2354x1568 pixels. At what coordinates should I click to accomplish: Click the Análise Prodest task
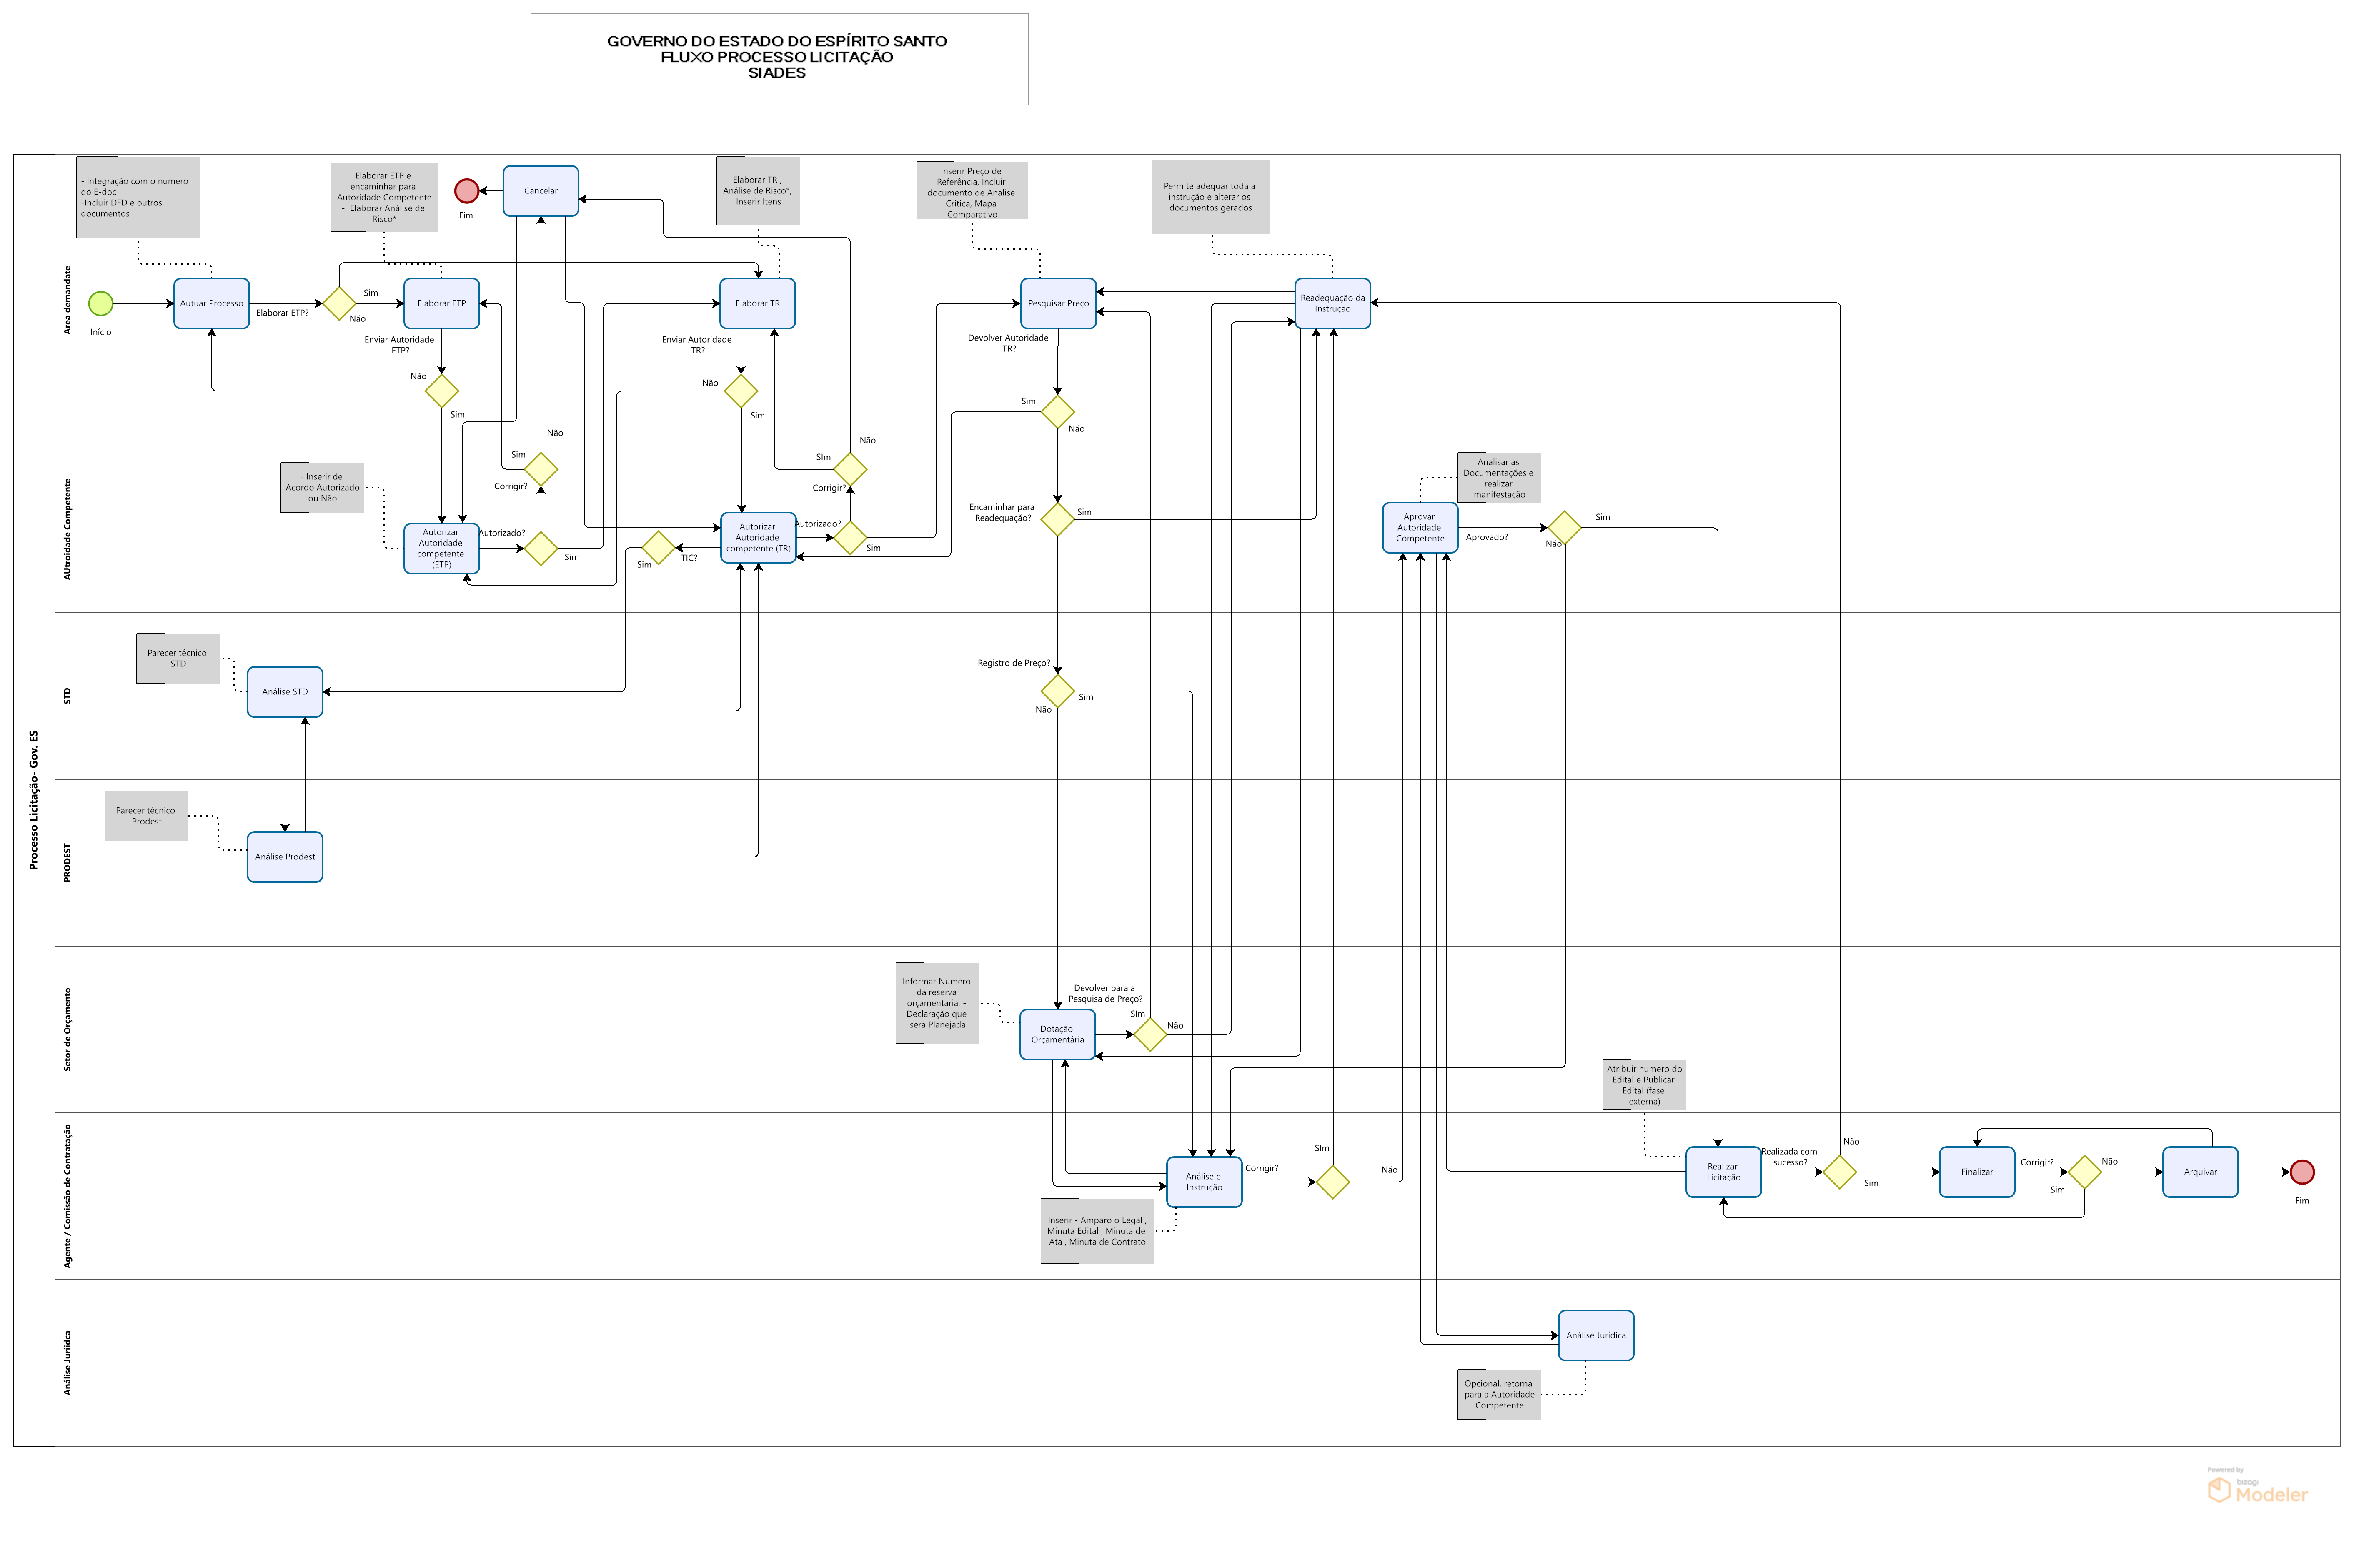[285, 857]
